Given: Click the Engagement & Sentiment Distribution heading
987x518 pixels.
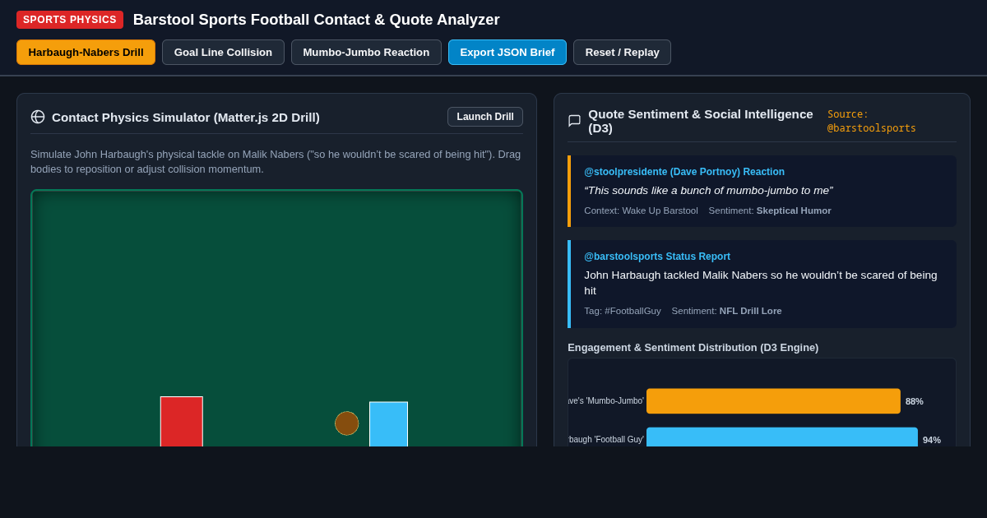Looking at the screenshot, I should pos(693,348).
